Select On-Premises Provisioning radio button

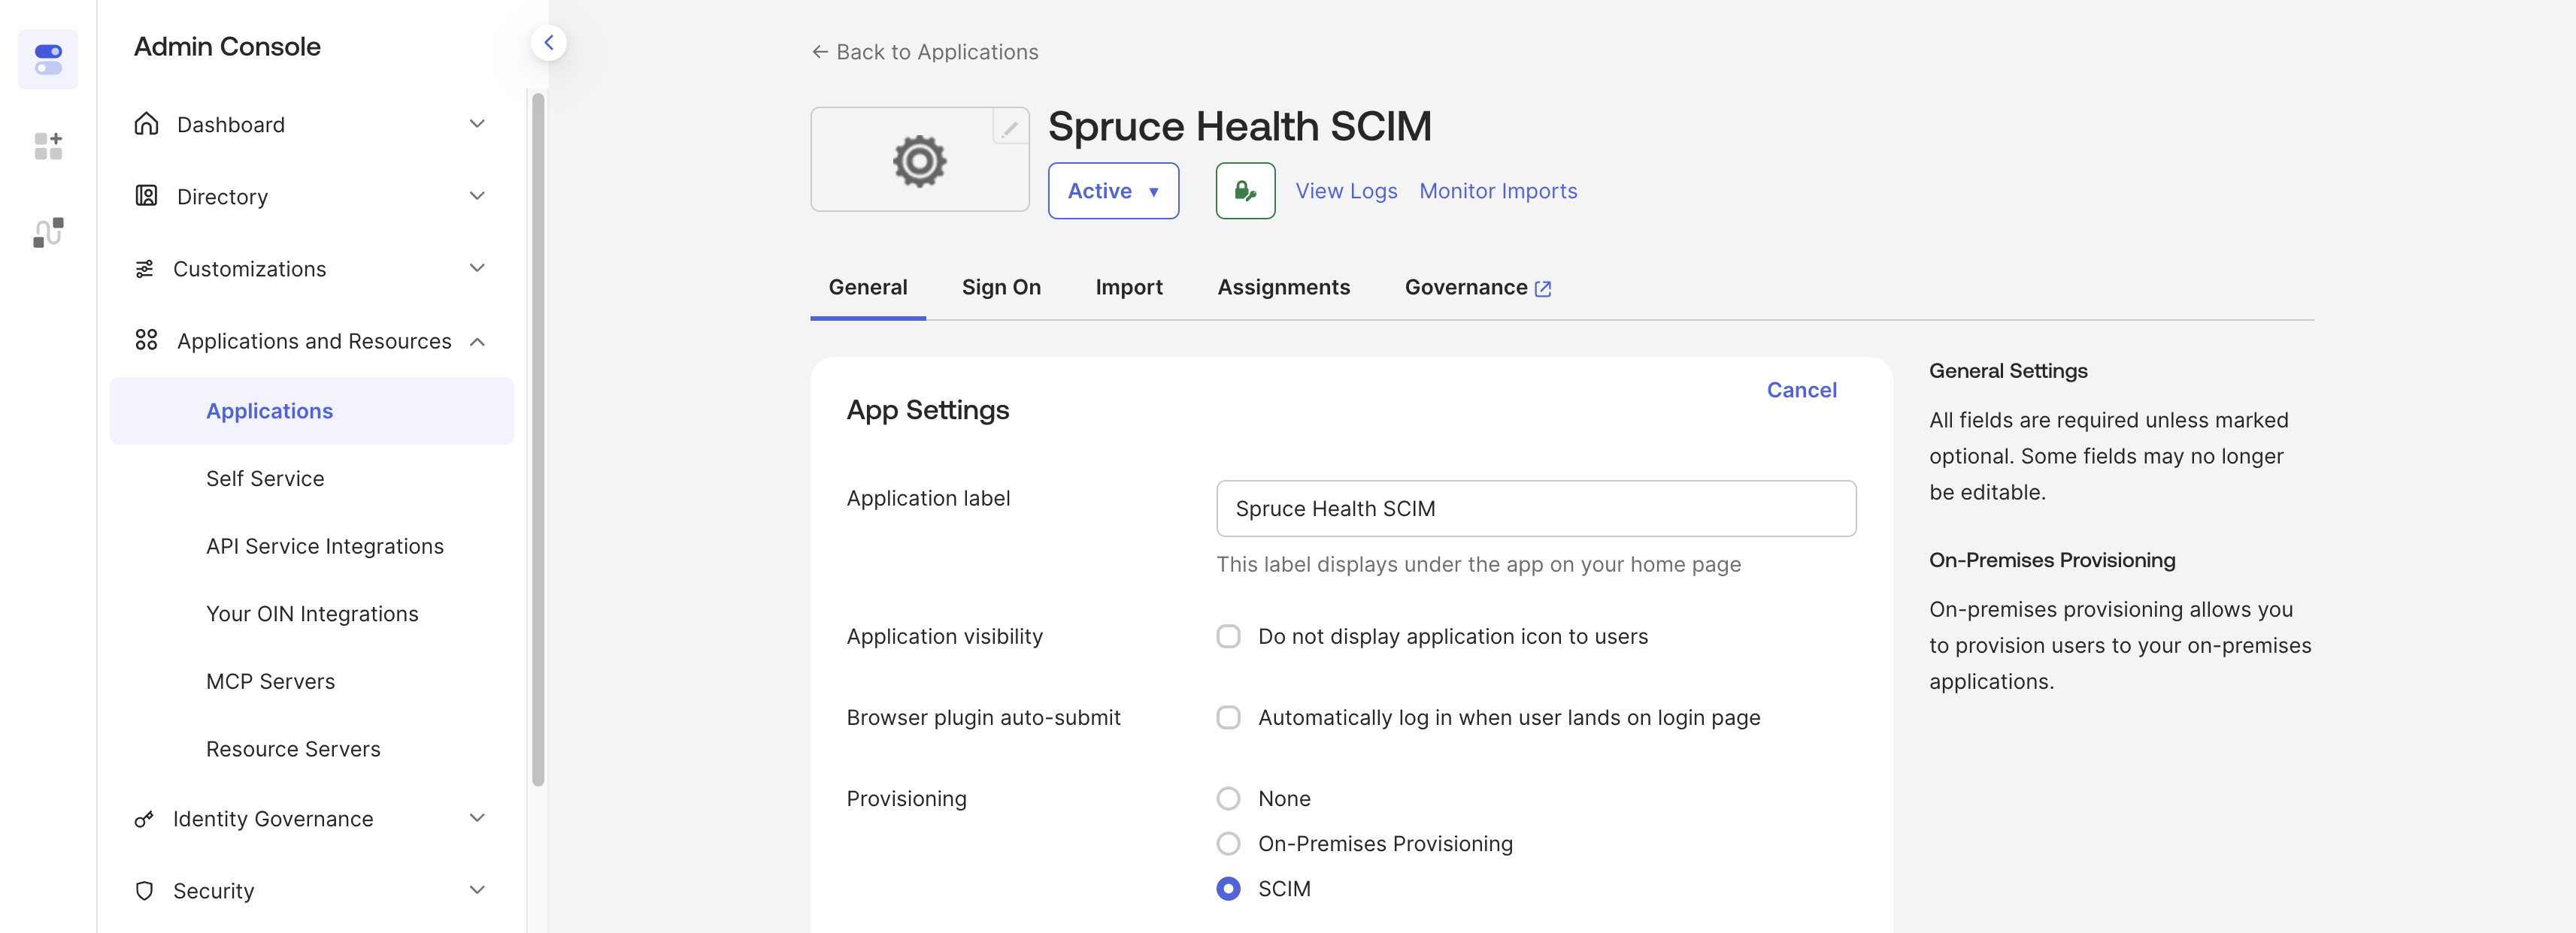point(1228,843)
